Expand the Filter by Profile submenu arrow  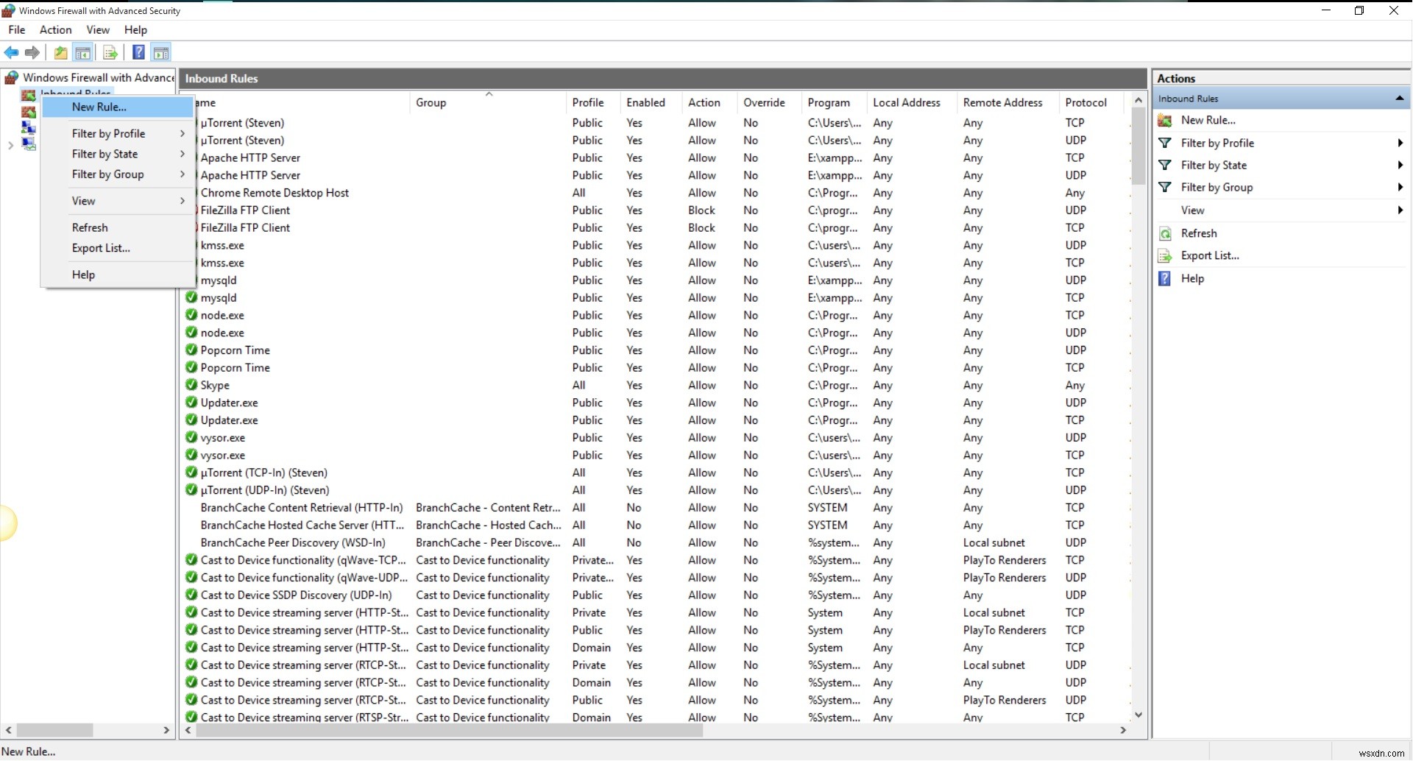click(181, 133)
